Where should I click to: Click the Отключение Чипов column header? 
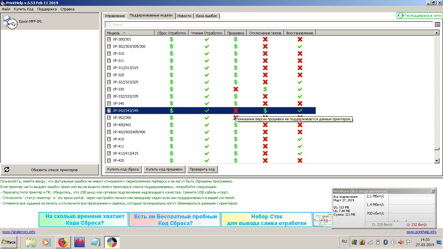[265, 33]
